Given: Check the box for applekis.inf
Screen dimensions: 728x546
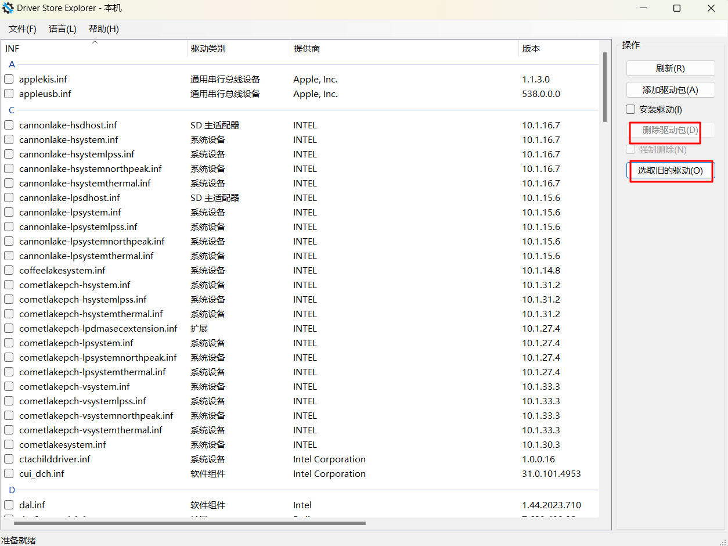Looking at the screenshot, I should (9, 79).
